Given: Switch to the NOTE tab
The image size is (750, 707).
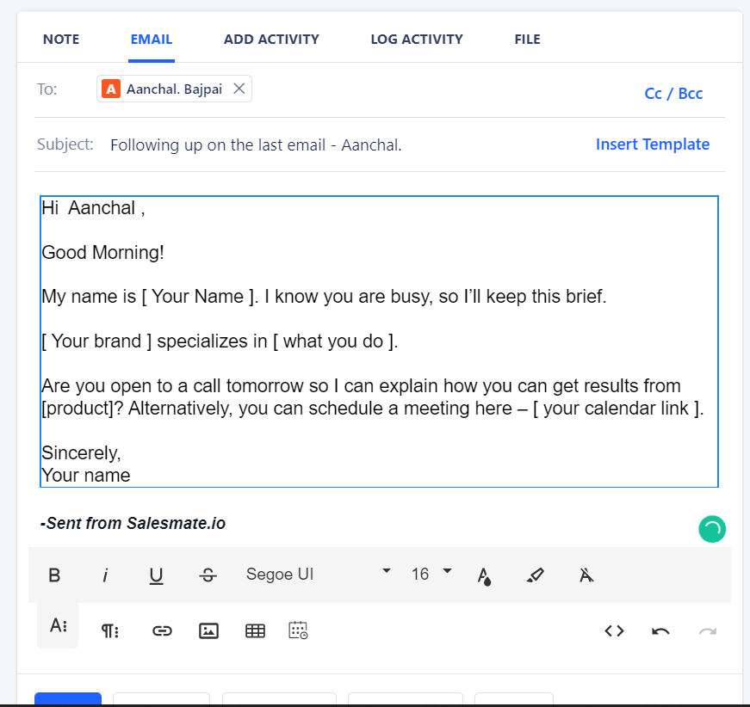Looking at the screenshot, I should coord(61,40).
